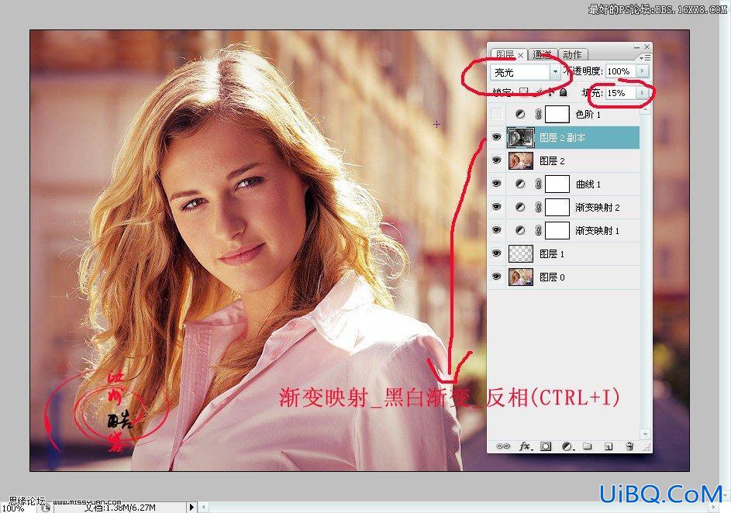Lock image pixels brush icon
The image size is (731, 513).
tap(539, 91)
